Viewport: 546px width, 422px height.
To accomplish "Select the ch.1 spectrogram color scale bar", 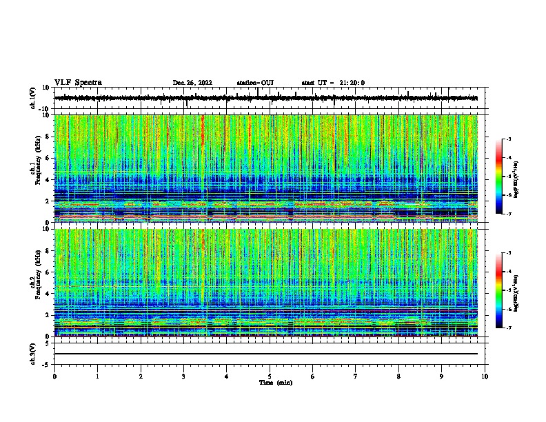I will tap(498, 177).
